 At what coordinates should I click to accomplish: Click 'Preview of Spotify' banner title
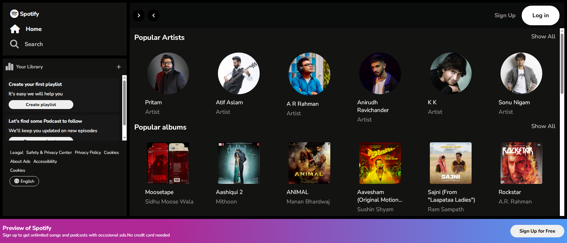tap(27, 228)
